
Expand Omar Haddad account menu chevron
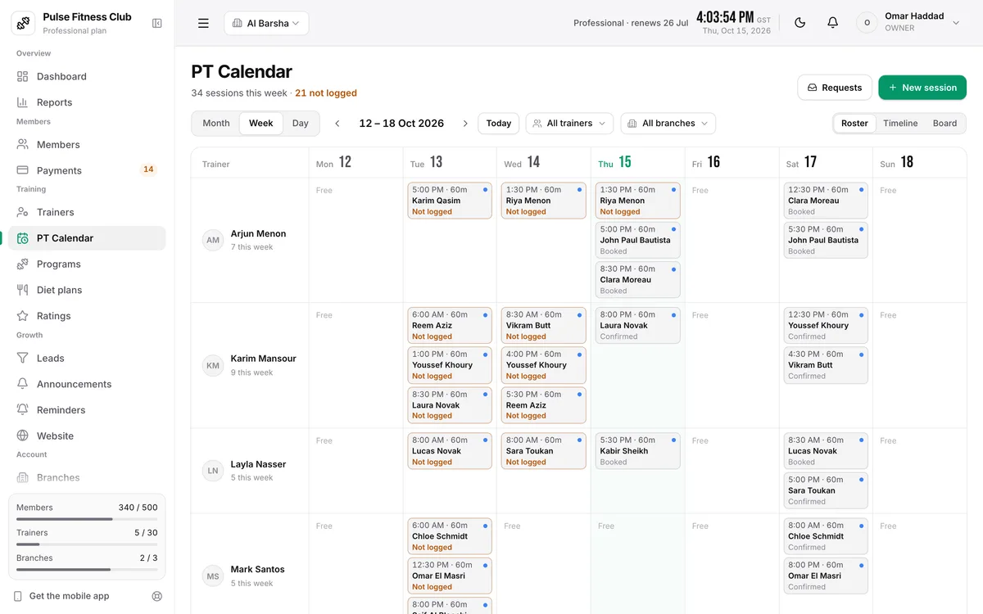[x=956, y=23]
